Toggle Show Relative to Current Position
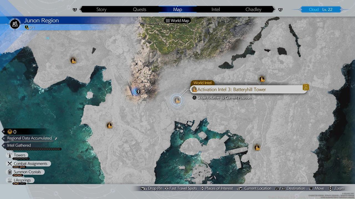This screenshot has height=199, width=355. (224, 98)
